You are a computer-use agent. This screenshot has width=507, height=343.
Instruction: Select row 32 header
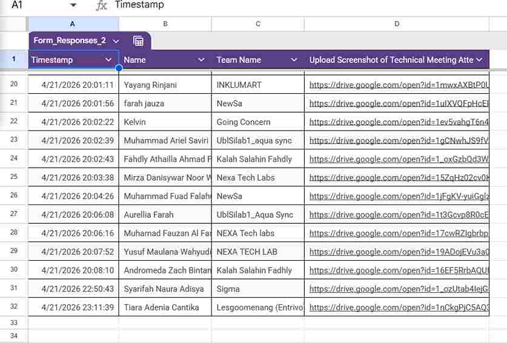(14, 307)
